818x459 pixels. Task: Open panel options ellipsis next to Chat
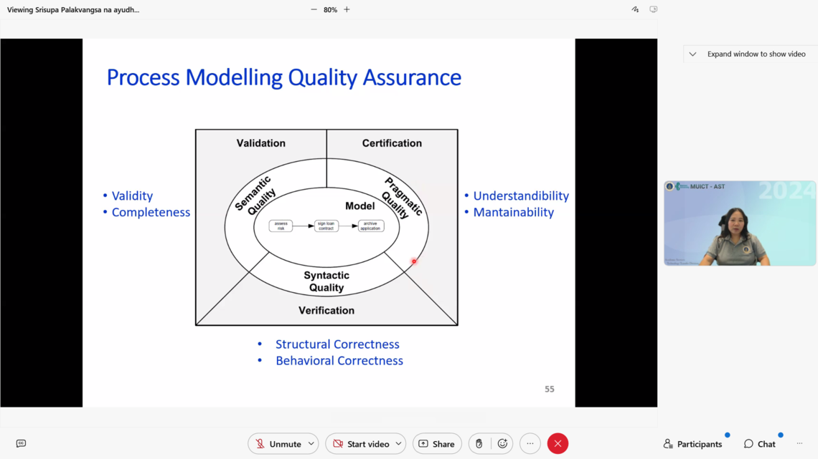(x=799, y=444)
